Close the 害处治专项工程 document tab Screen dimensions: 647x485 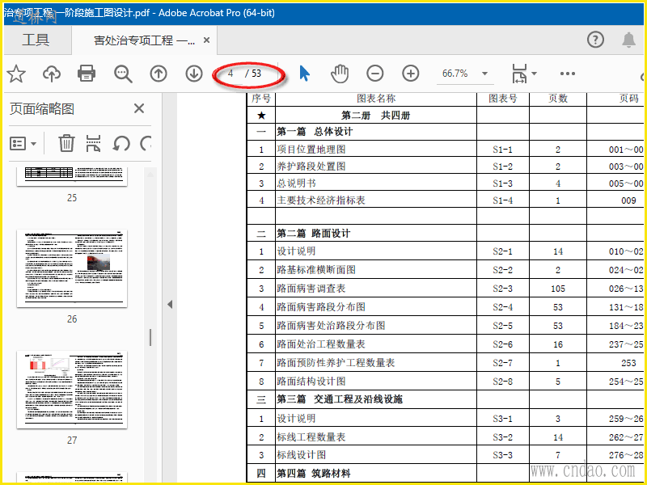coord(207,40)
